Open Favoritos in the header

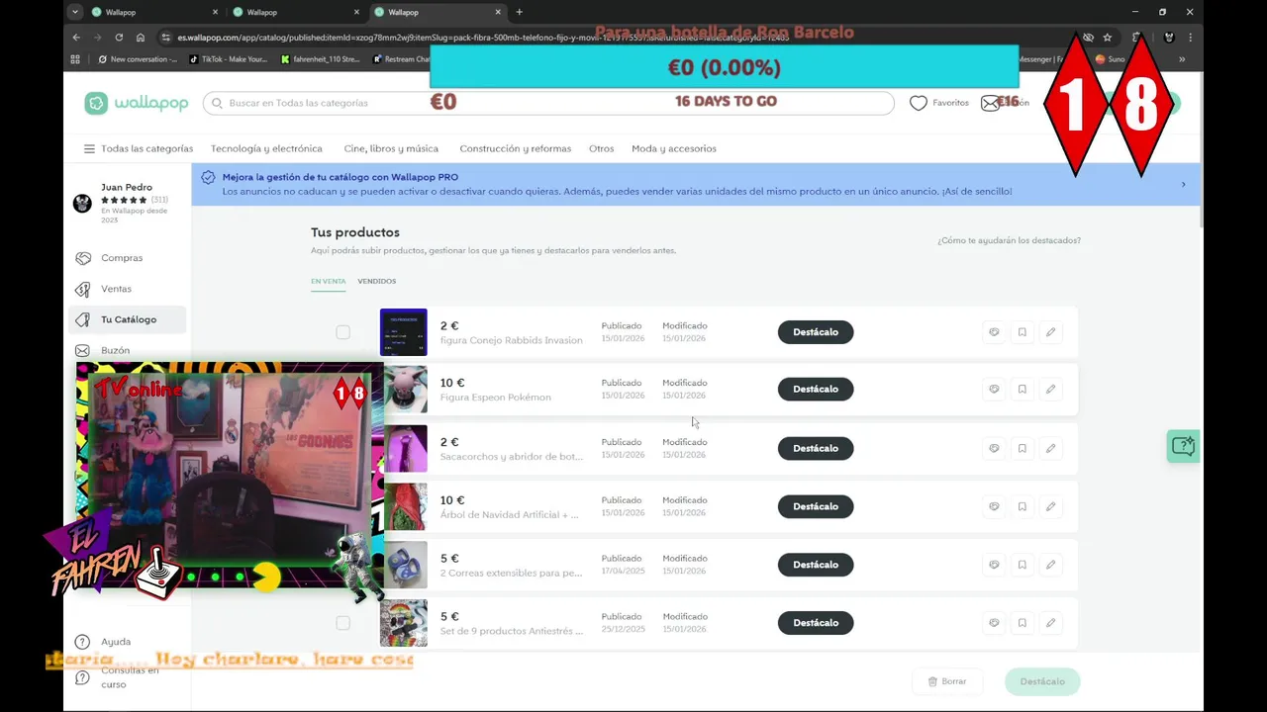(939, 103)
